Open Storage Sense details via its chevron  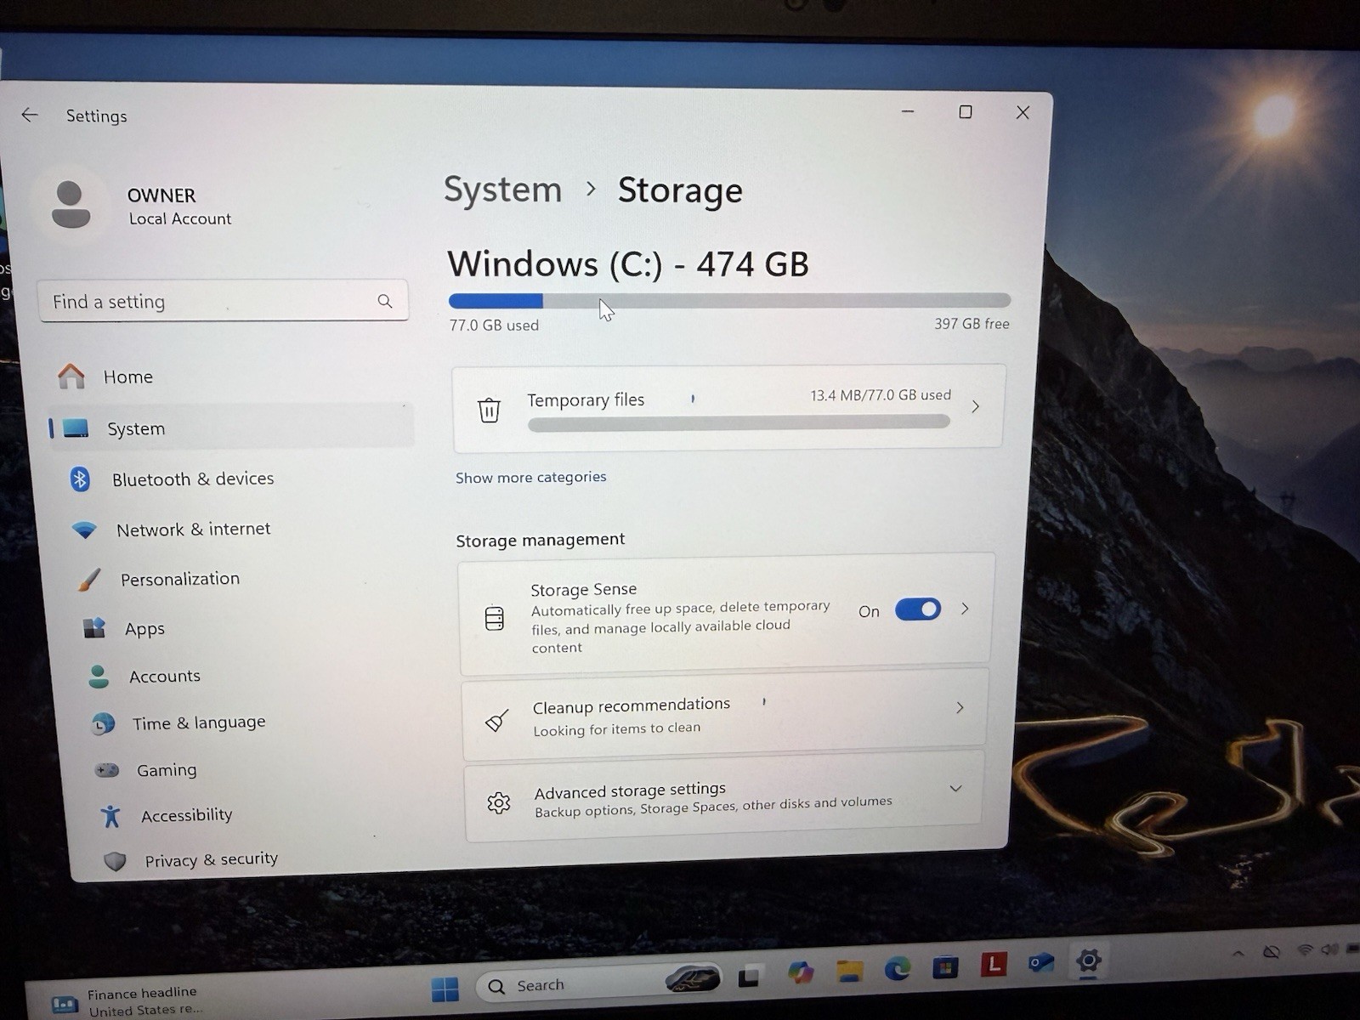965,609
